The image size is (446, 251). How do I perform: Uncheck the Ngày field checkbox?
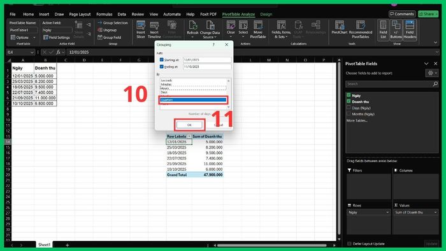point(349,95)
